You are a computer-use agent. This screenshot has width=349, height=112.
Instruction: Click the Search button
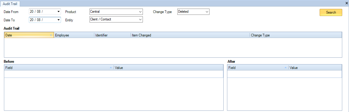(x=331, y=12)
